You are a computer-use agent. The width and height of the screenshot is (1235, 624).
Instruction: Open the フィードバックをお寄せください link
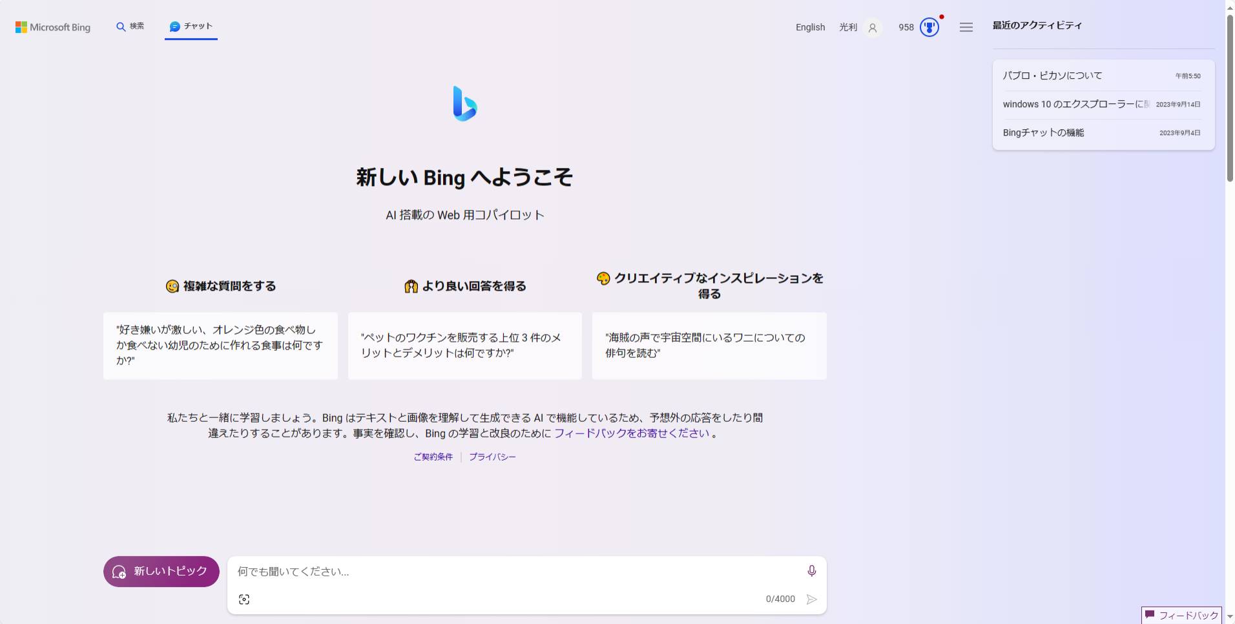[x=632, y=433]
